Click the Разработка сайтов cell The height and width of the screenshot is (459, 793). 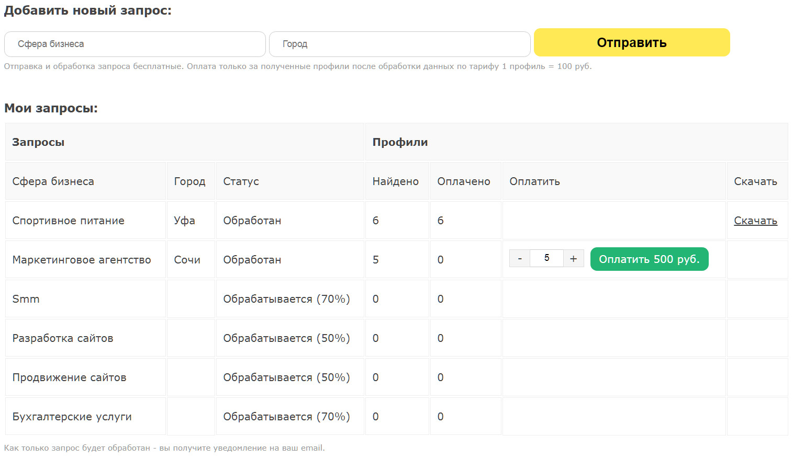(x=85, y=338)
